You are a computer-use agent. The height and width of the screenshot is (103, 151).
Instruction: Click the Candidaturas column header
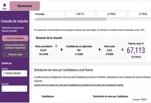48,97
